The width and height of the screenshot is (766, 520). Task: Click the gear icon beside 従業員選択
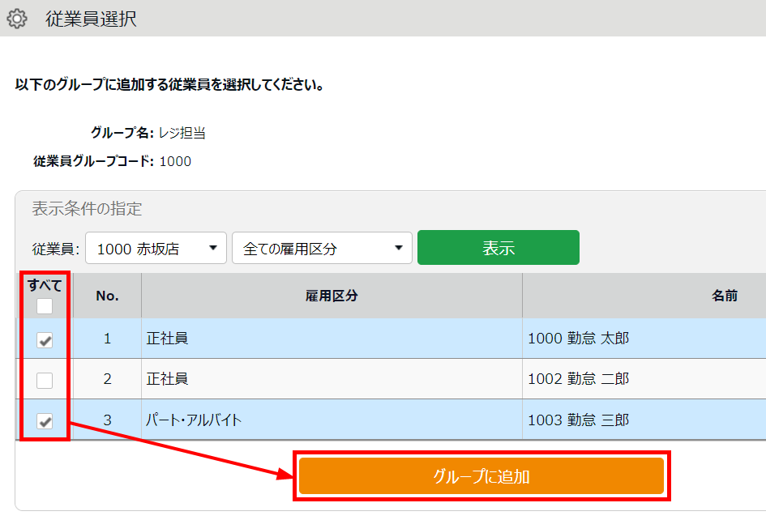point(17,19)
